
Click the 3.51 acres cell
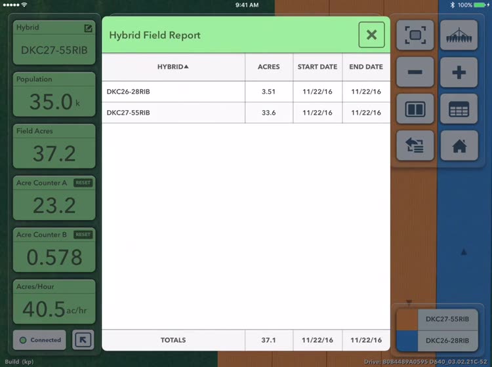268,92
